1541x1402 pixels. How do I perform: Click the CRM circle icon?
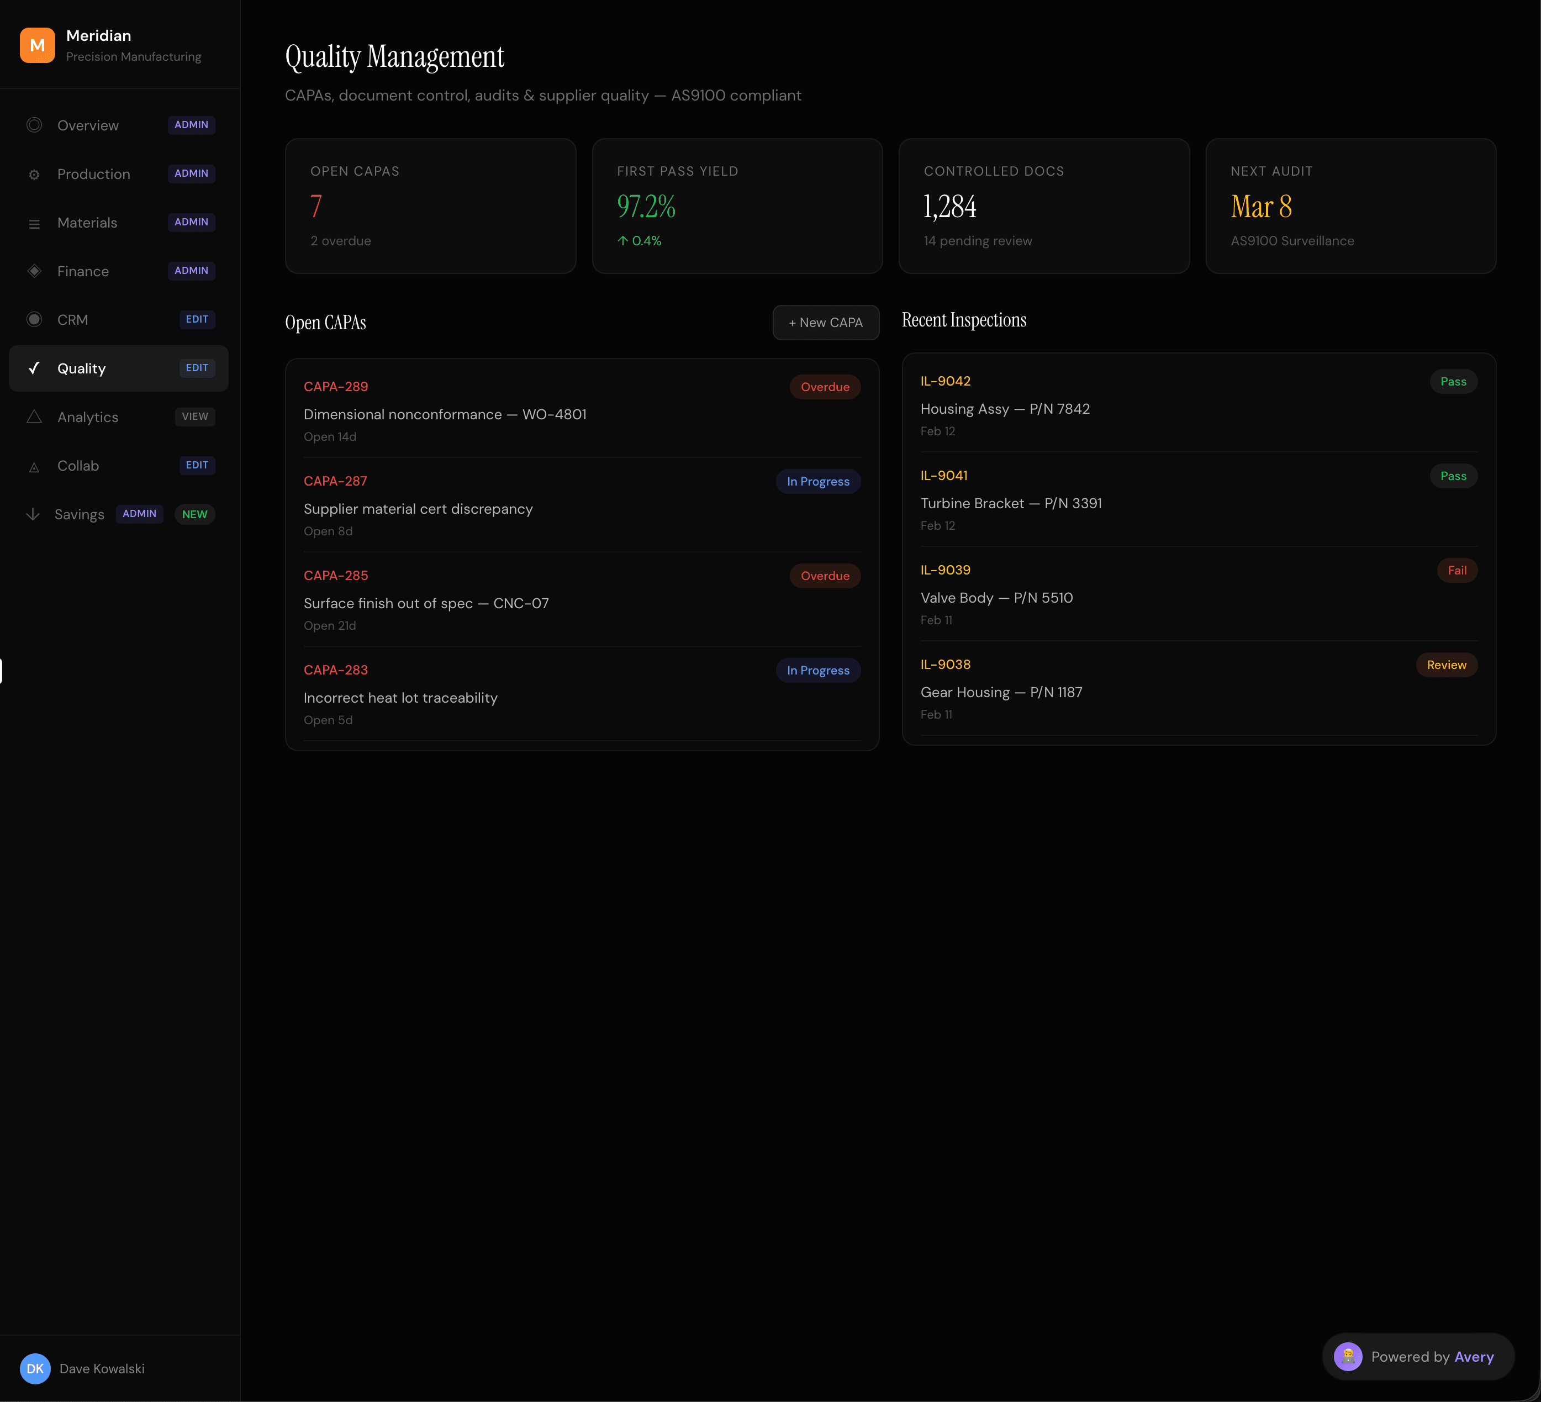(x=34, y=319)
